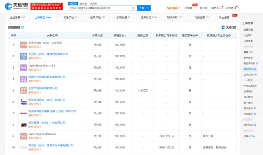Jump to 对外担保 64 in the sidebar
The width and height of the screenshot is (263, 155).
[x=250, y=125]
